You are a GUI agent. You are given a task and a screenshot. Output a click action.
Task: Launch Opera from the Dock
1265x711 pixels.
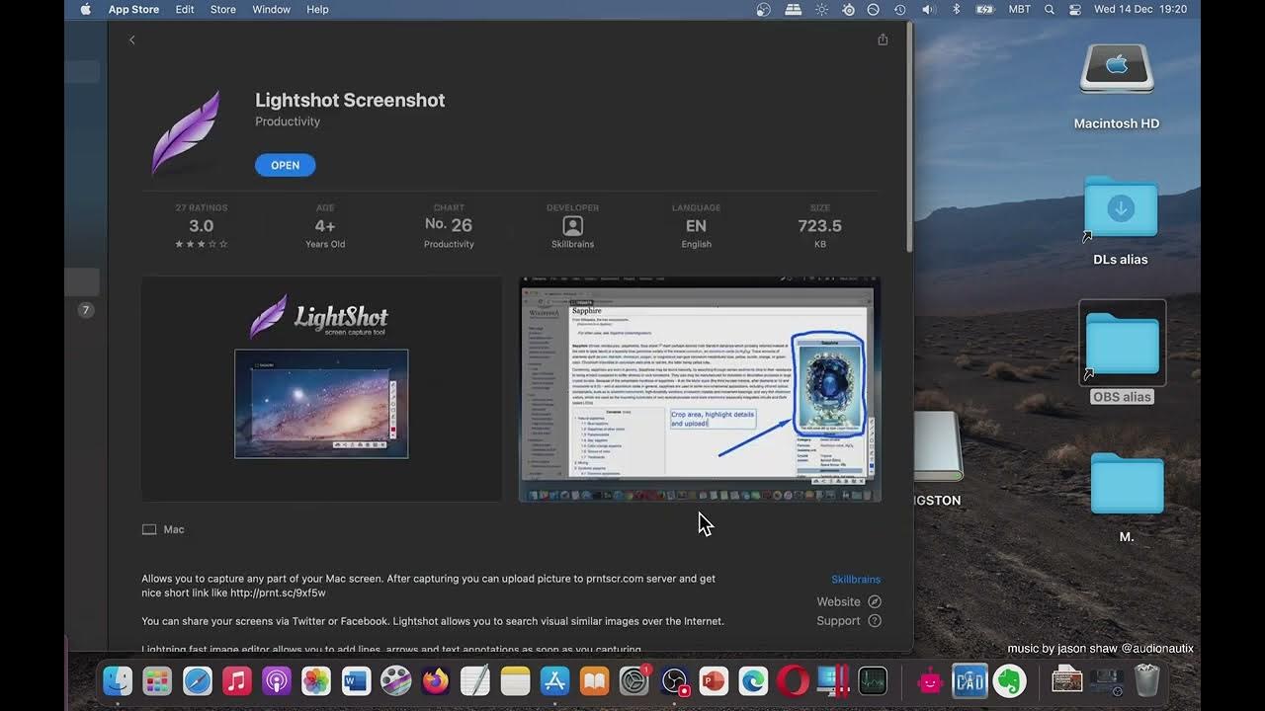click(793, 680)
